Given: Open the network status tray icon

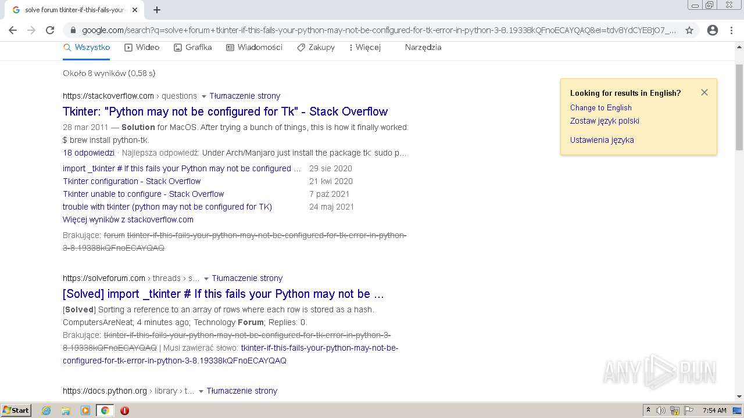Looking at the screenshot, I should pyautogui.click(x=675, y=410).
